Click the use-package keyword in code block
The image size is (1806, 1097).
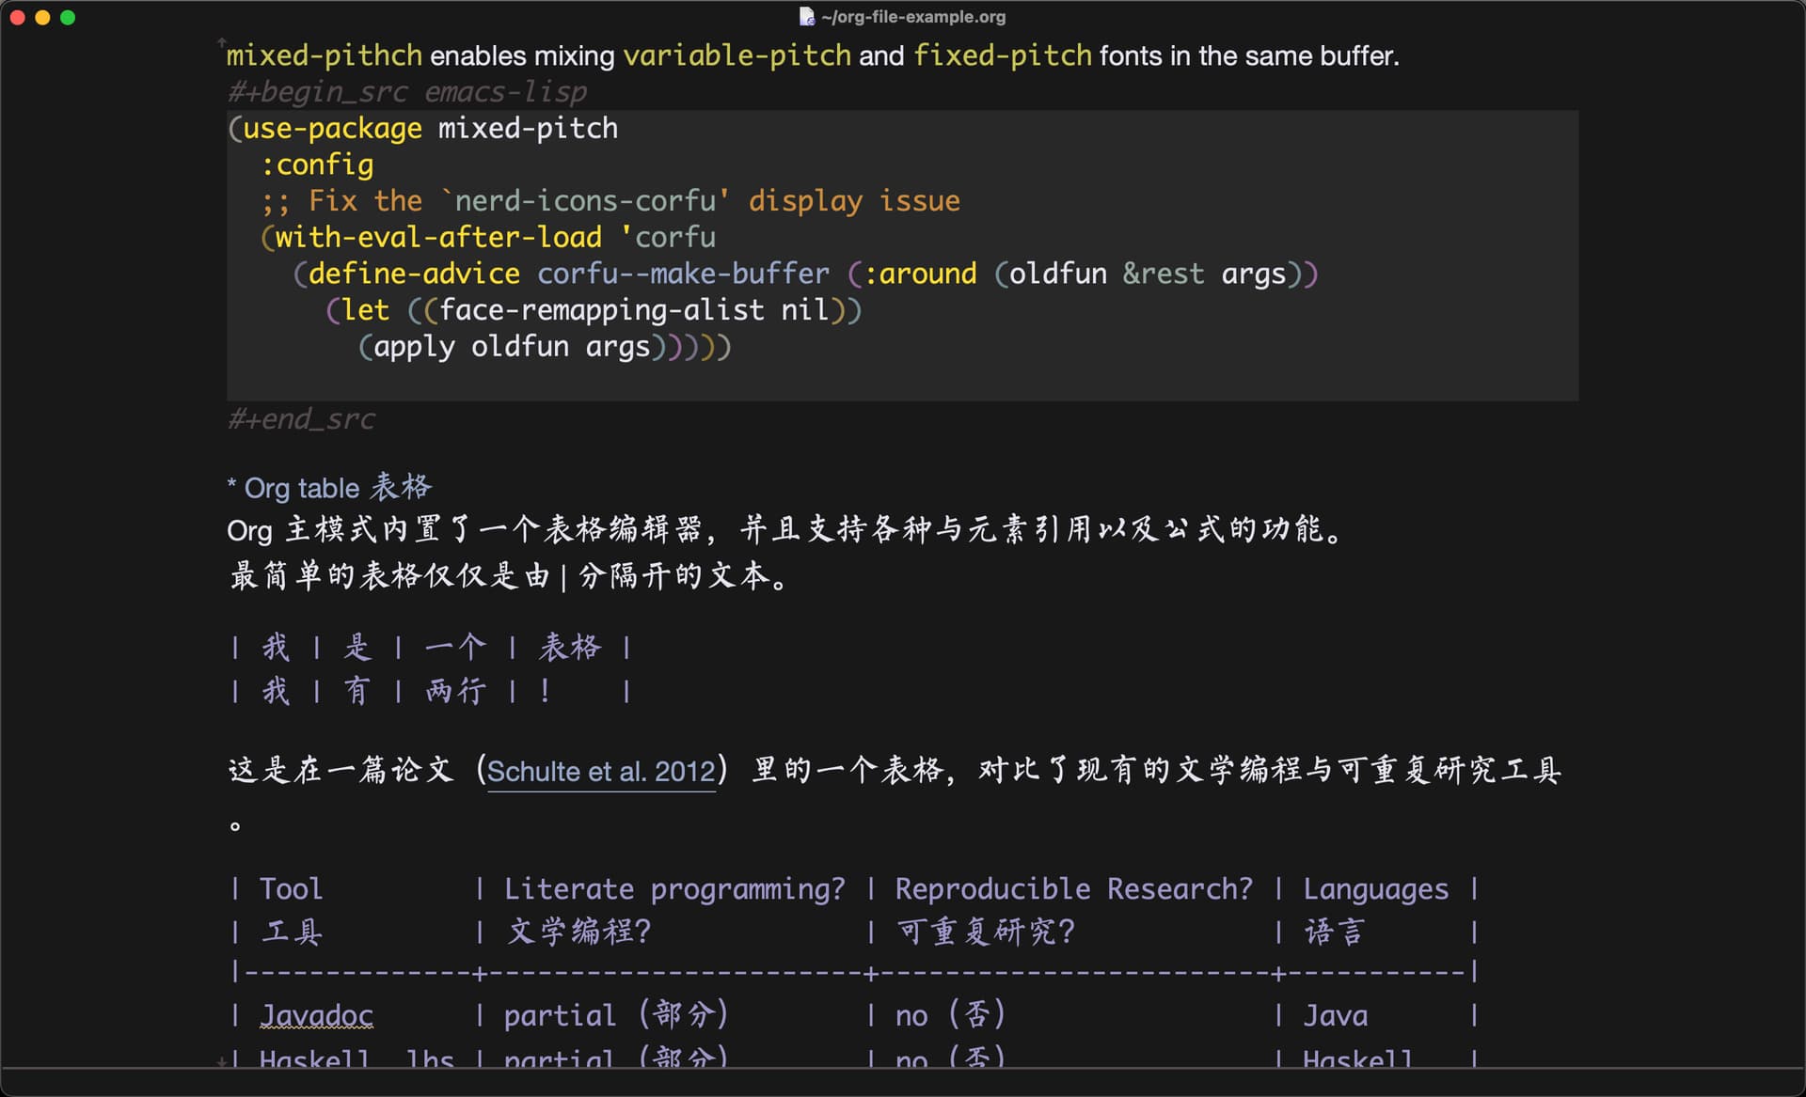pyautogui.click(x=332, y=129)
